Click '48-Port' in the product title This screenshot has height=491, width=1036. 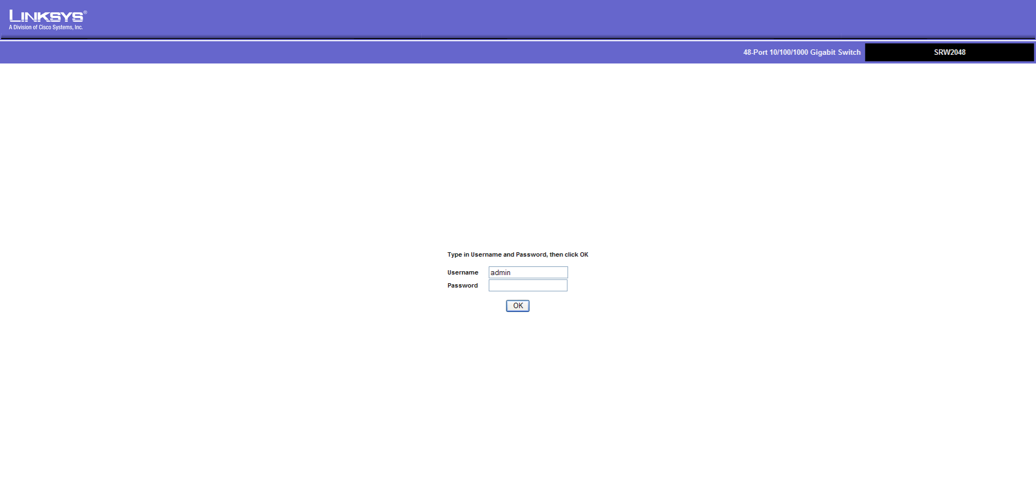[x=755, y=53]
